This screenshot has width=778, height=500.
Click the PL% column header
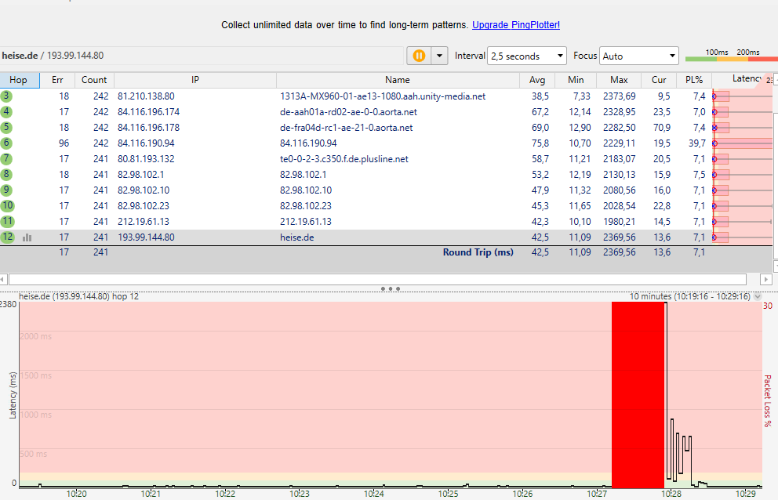coord(694,80)
